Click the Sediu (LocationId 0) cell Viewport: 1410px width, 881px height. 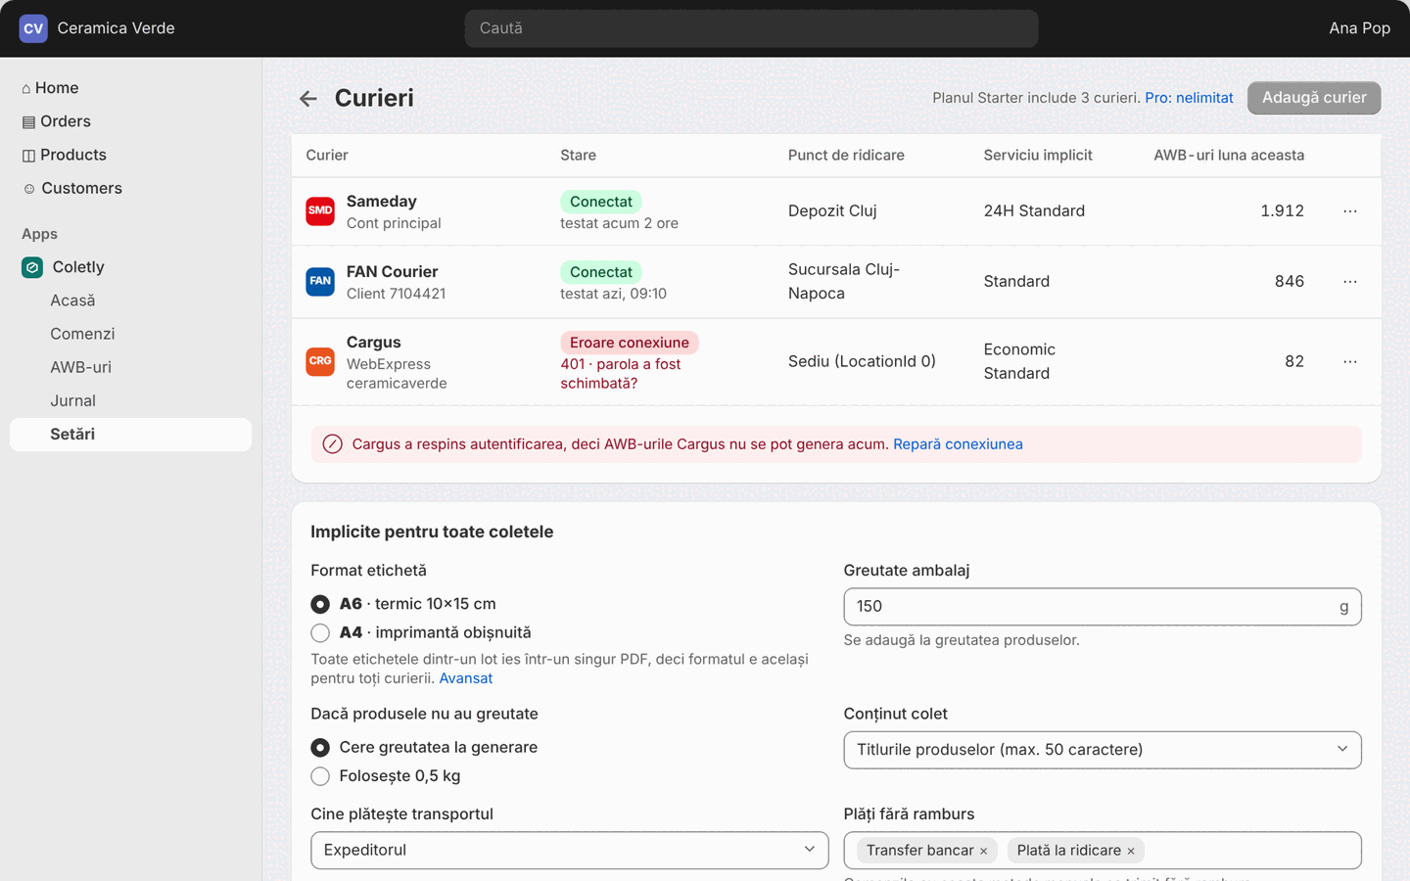[x=862, y=362]
